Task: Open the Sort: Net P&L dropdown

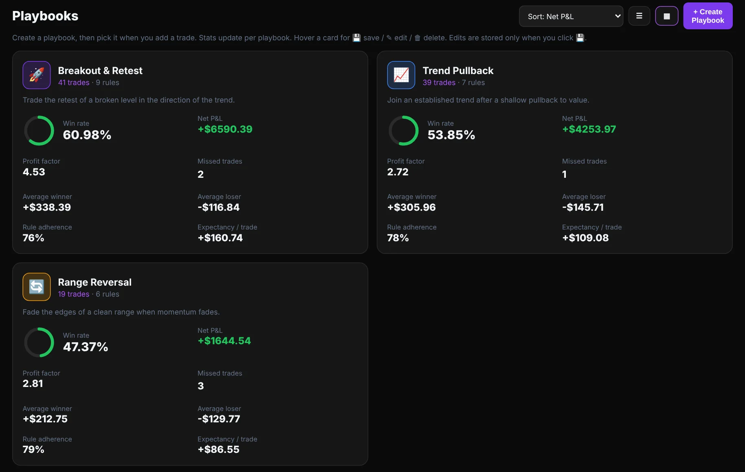Action: 571,16
